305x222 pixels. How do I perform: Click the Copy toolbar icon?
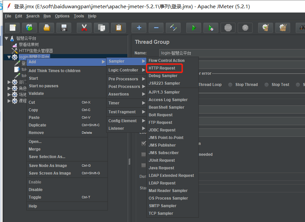(x=101, y=28)
